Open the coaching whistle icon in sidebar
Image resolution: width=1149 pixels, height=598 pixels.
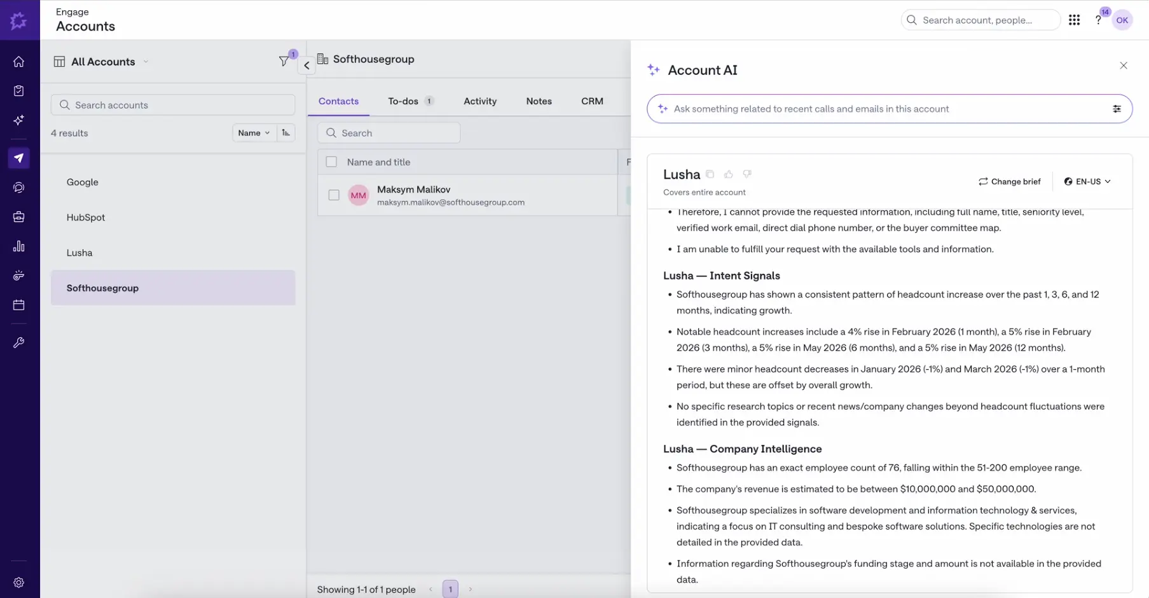pos(19,275)
